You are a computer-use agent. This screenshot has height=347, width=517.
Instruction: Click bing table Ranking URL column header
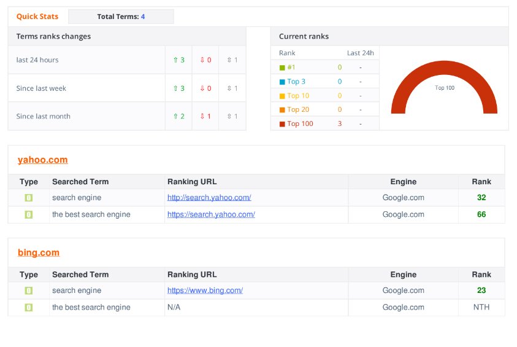click(192, 275)
